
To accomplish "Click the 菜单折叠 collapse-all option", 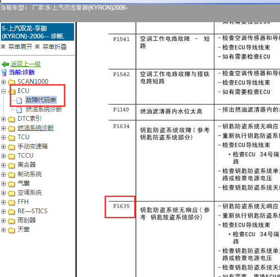I will click(55, 47).
